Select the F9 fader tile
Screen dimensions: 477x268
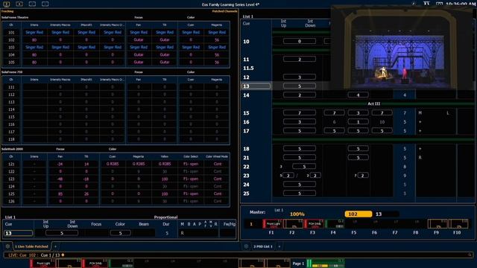click(437, 224)
